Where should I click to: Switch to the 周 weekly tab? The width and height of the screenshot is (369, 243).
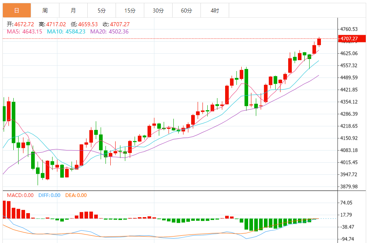(x=45, y=10)
